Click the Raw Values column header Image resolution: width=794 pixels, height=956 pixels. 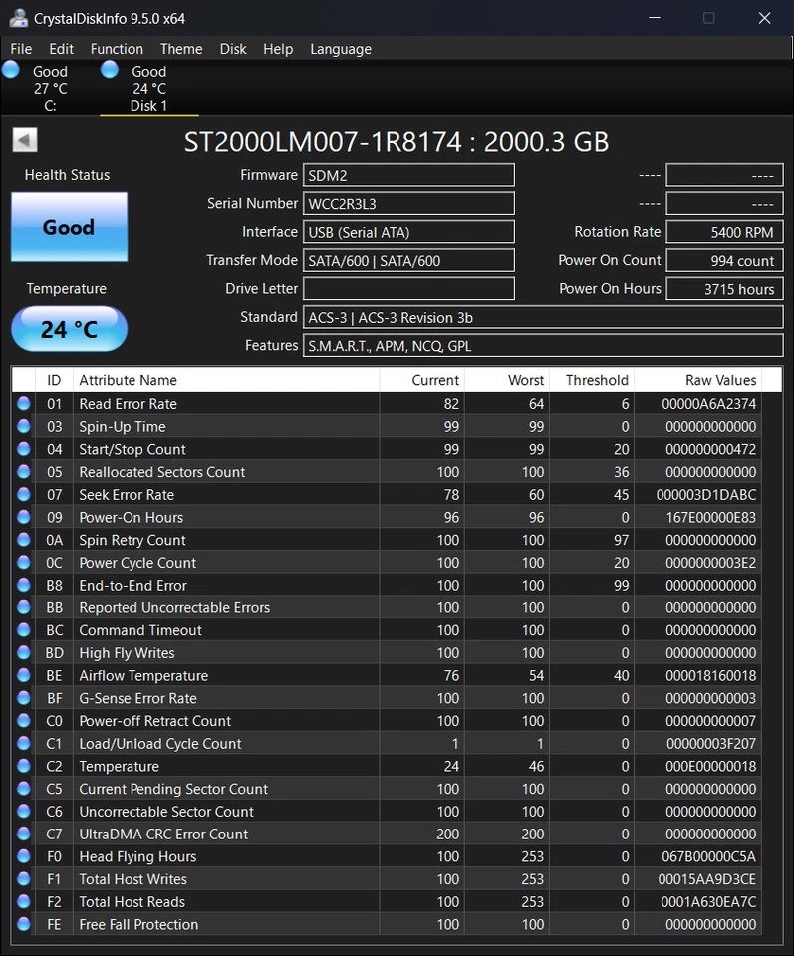coord(698,380)
